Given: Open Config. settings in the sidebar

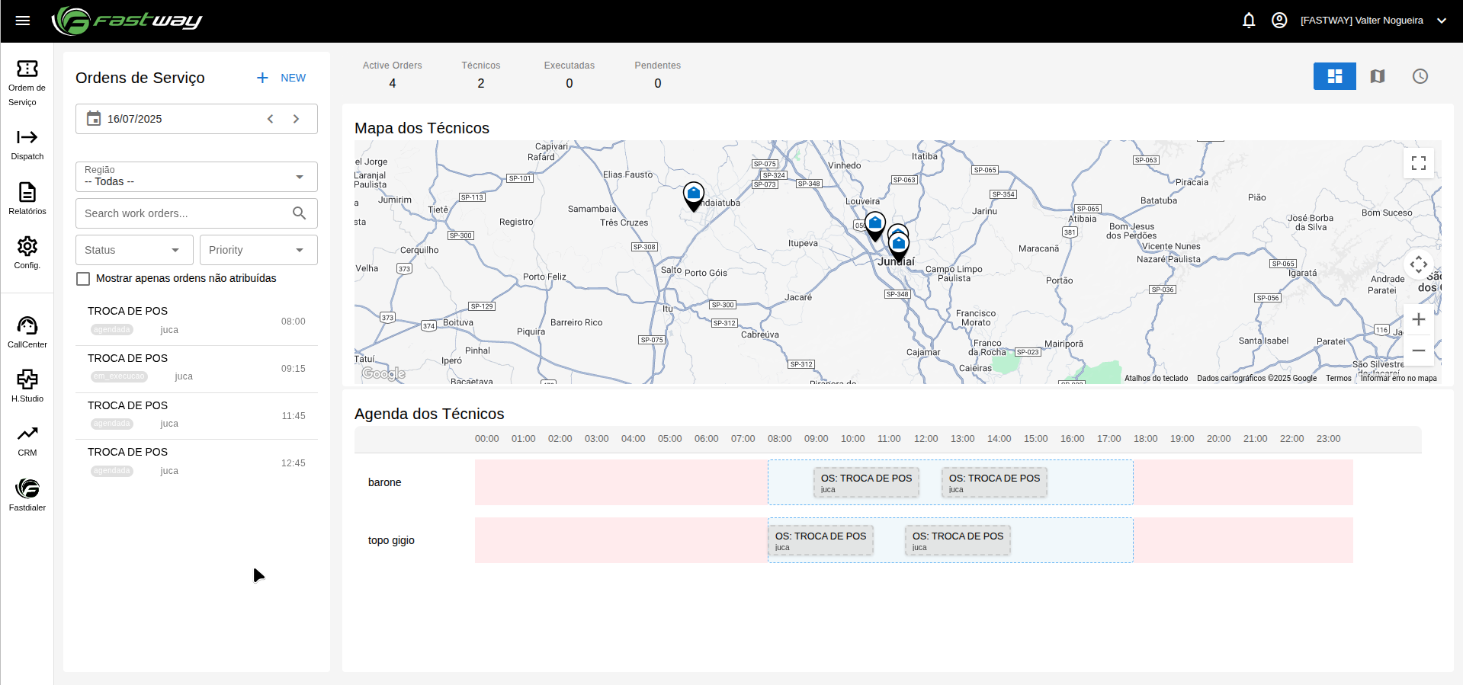Looking at the screenshot, I should (27, 252).
